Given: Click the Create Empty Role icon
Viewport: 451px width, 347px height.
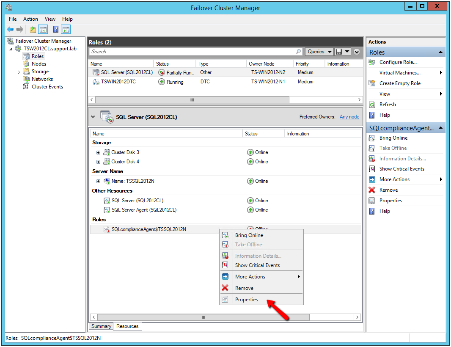Looking at the screenshot, I should (x=372, y=83).
